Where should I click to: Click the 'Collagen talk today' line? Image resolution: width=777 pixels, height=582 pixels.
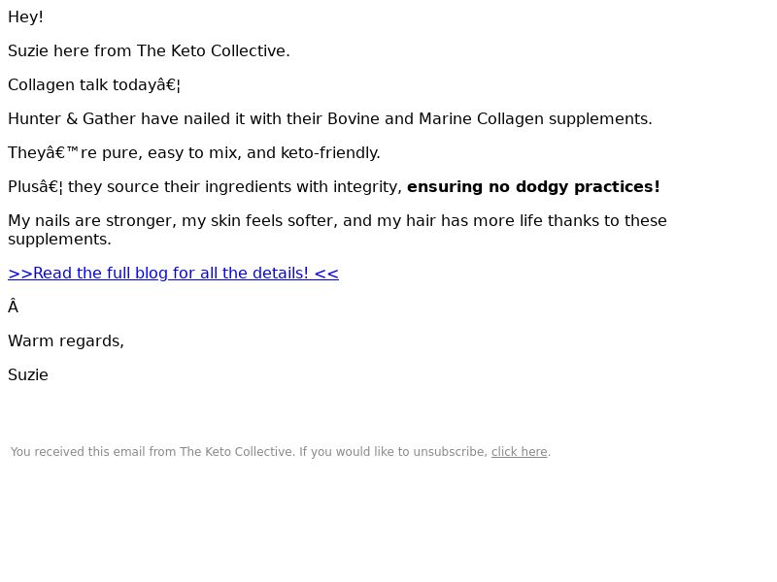[93, 85]
